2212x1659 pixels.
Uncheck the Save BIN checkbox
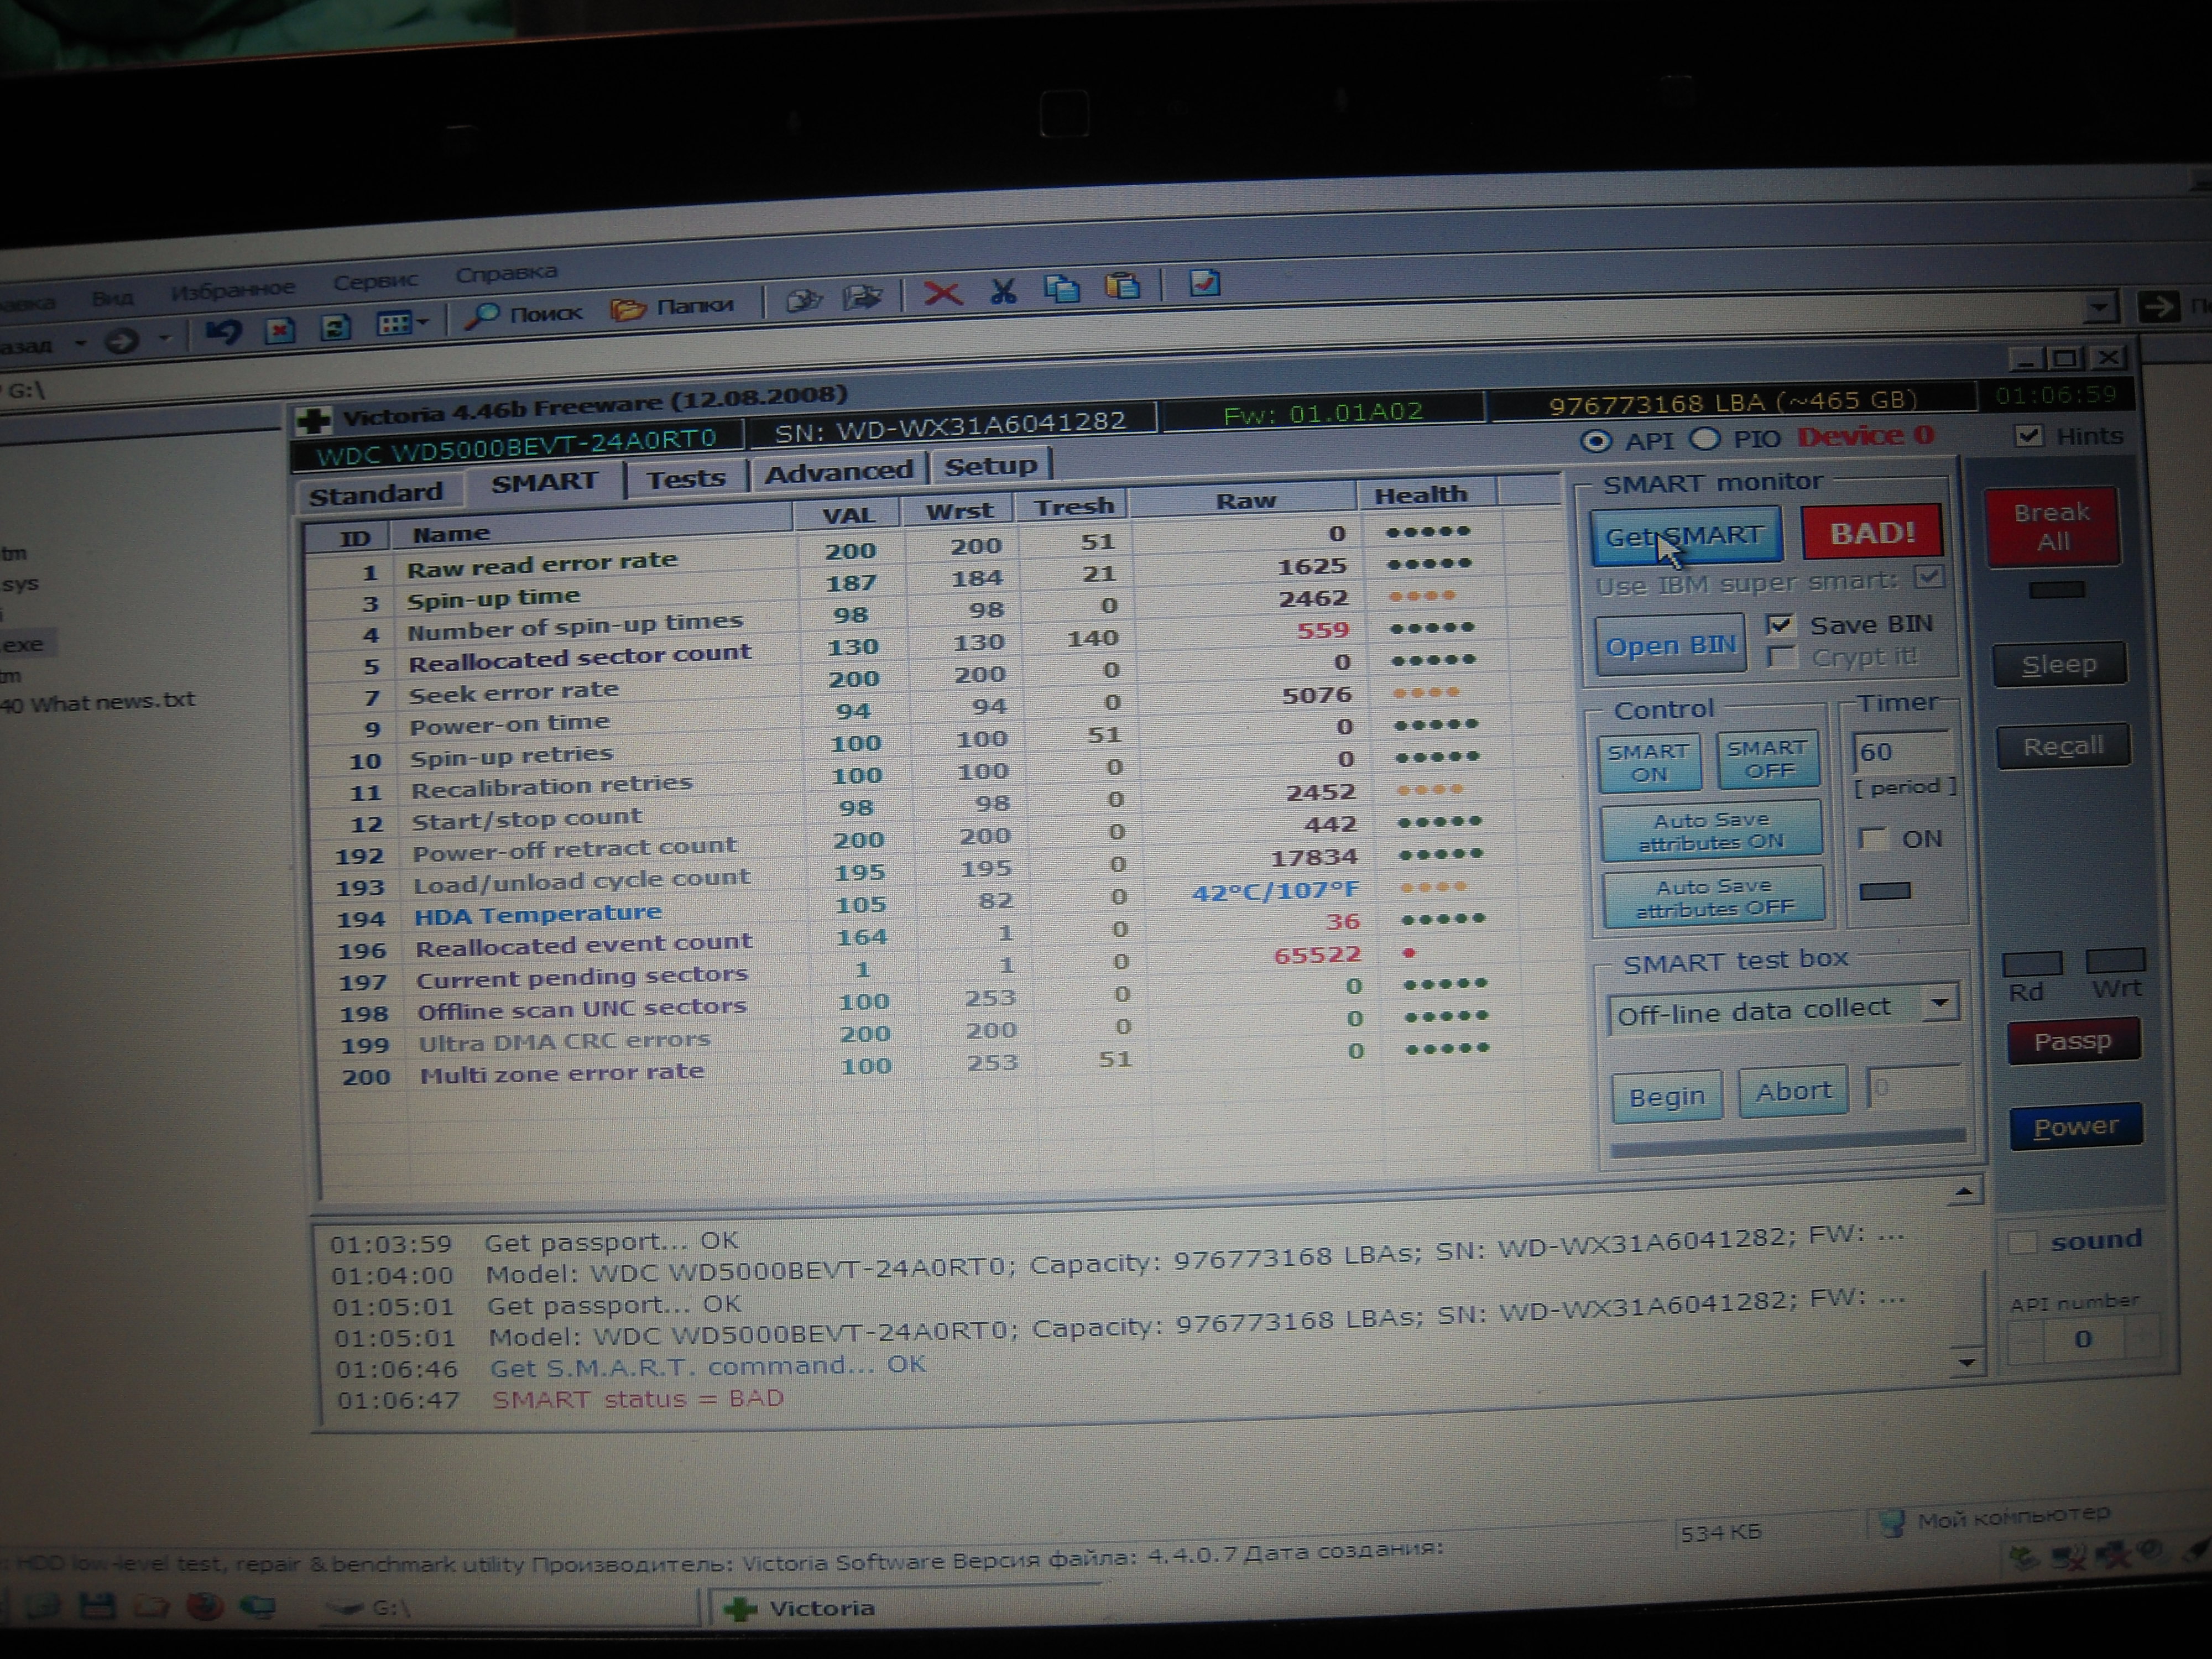tap(1779, 626)
